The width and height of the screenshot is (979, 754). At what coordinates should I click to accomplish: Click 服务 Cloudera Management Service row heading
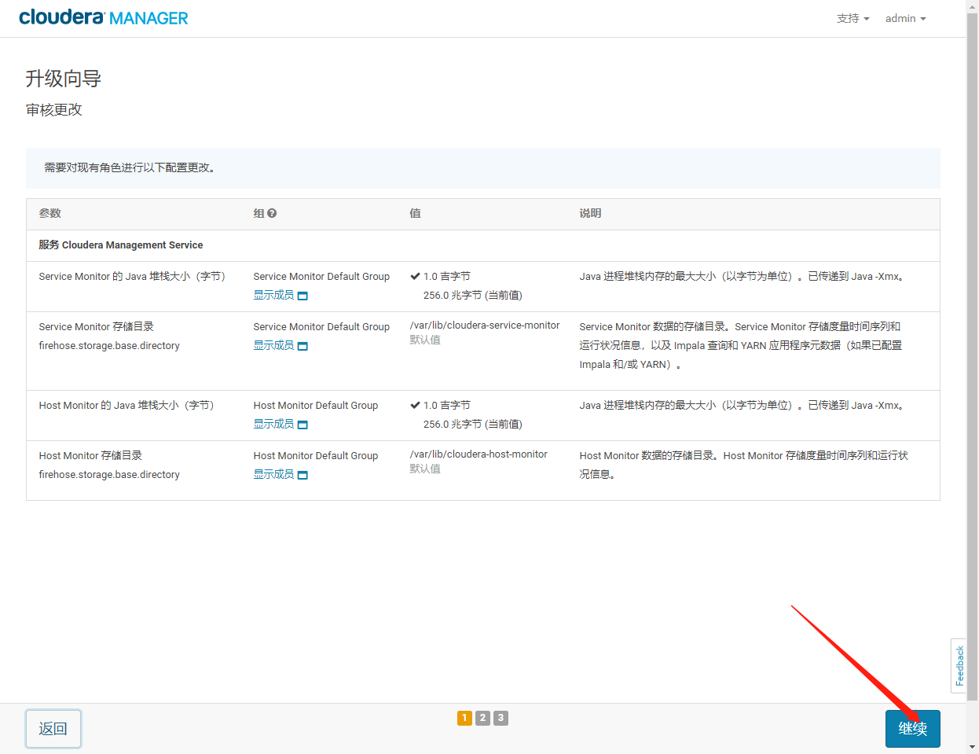pos(121,245)
